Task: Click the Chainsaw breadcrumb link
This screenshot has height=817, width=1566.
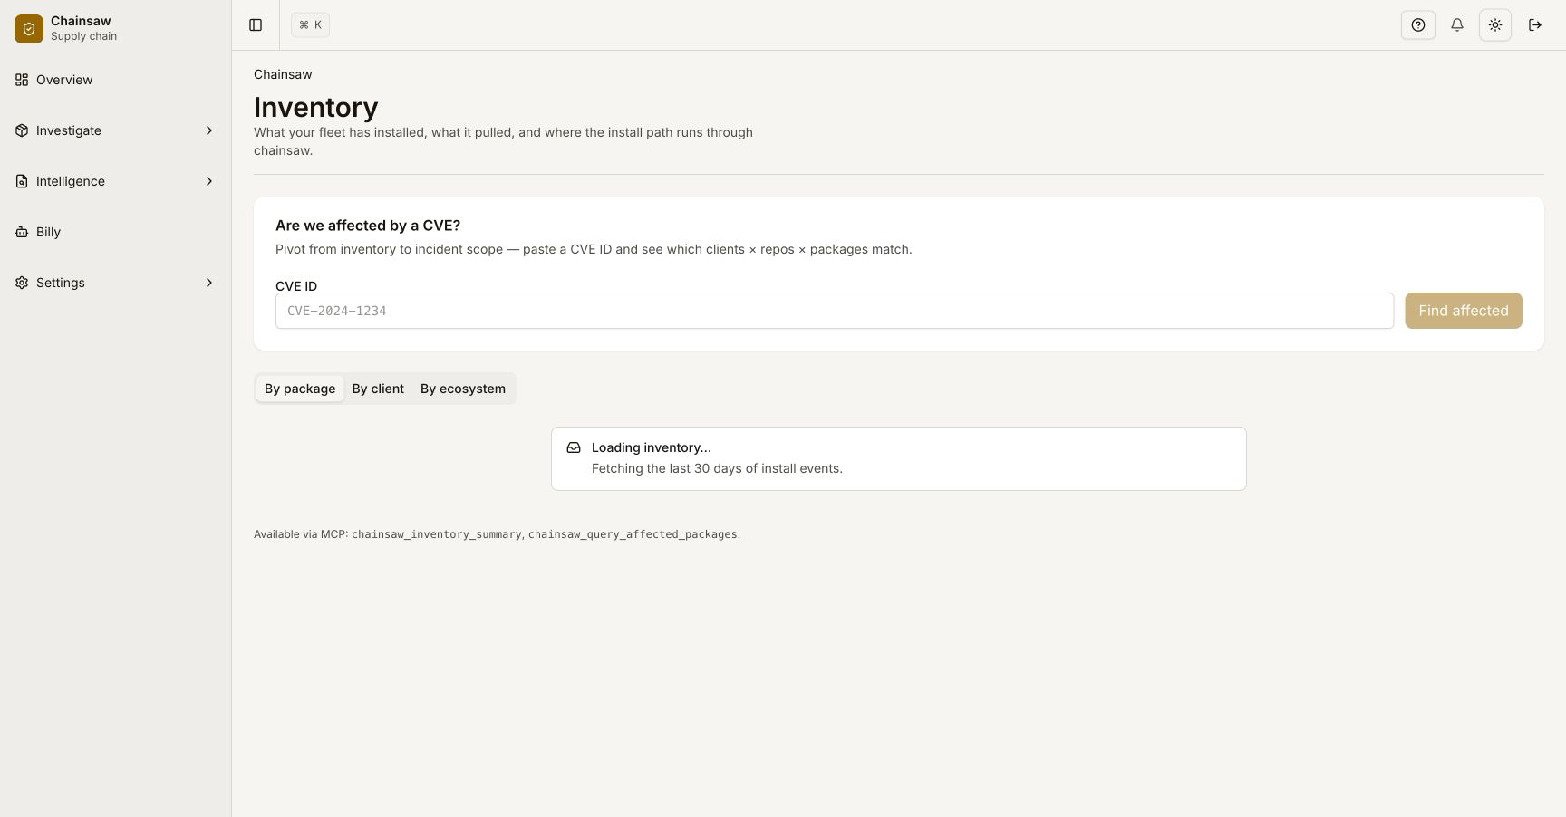Action: point(283,74)
